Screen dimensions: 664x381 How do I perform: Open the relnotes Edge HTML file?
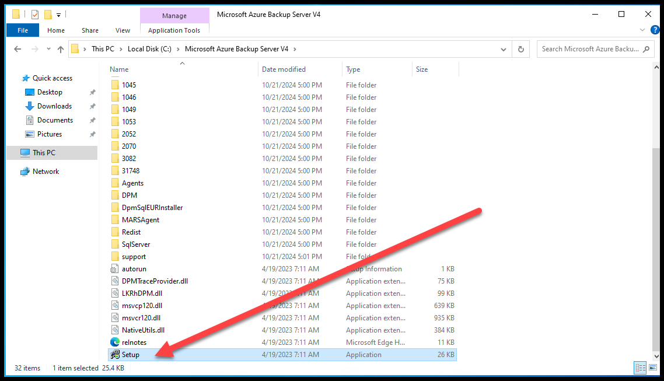pos(134,342)
